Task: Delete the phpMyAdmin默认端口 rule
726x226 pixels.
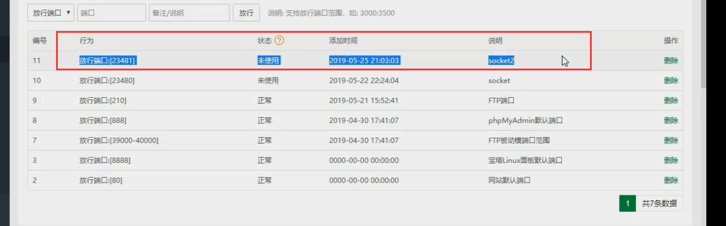Action: click(x=671, y=120)
